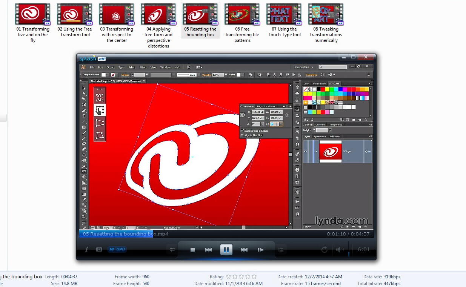Image resolution: width=466 pixels, height=287 pixels.
Task: Choose the Selection arrow tool
Action: (x=84, y=88)
